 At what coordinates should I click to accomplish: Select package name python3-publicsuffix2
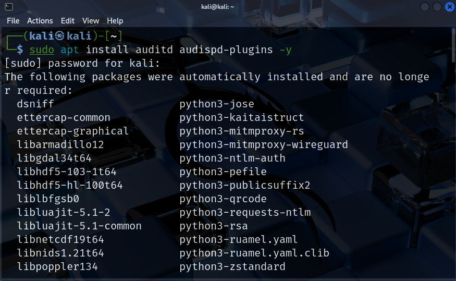tap(245, 186)
